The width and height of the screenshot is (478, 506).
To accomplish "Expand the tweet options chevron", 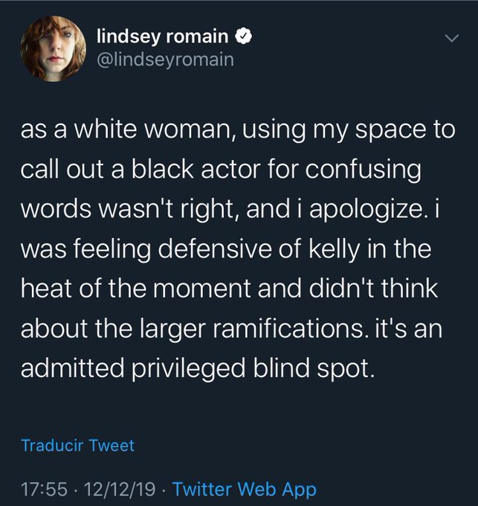I will [449, 38].
